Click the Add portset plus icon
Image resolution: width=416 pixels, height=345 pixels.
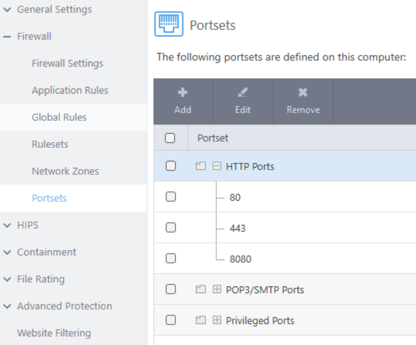[182, 92]
